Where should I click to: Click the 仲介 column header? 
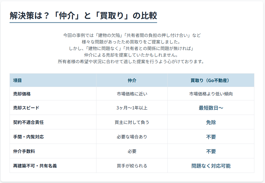click(132, 80)
